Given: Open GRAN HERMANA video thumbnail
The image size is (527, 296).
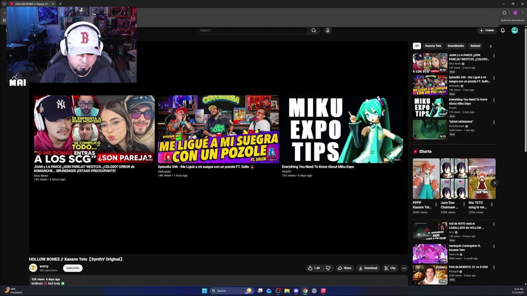Looking at the screenshot, I should click(x=430, y=129).
